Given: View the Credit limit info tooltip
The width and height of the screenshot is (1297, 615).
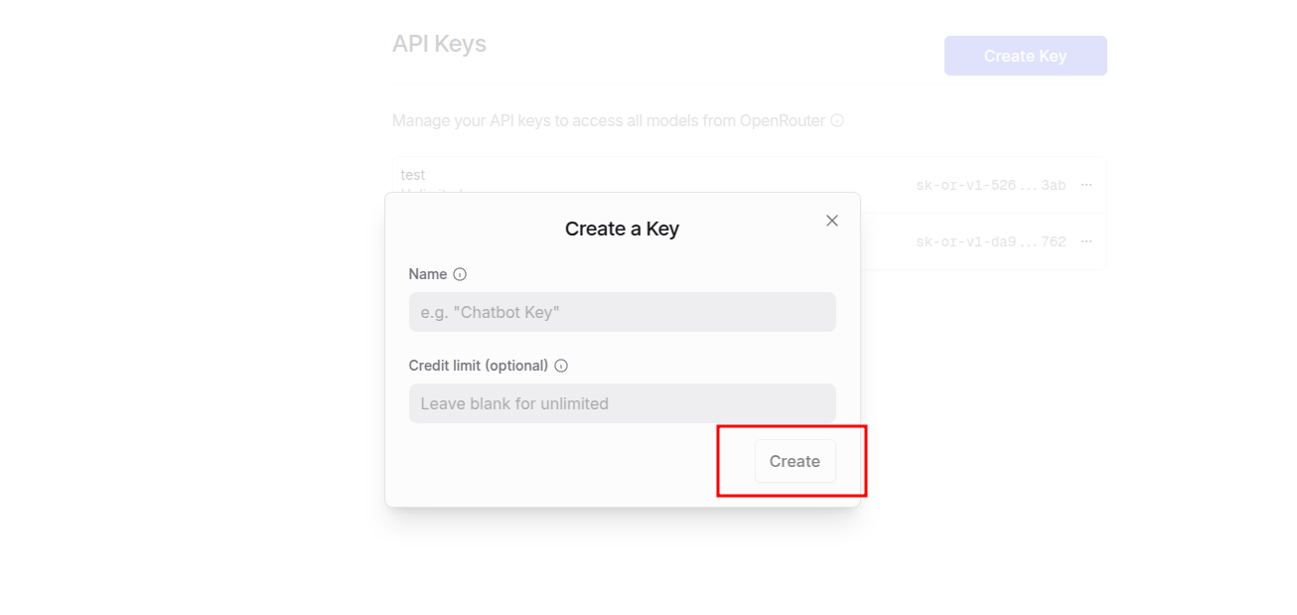Looking at the screenshot, I should 561,366.
